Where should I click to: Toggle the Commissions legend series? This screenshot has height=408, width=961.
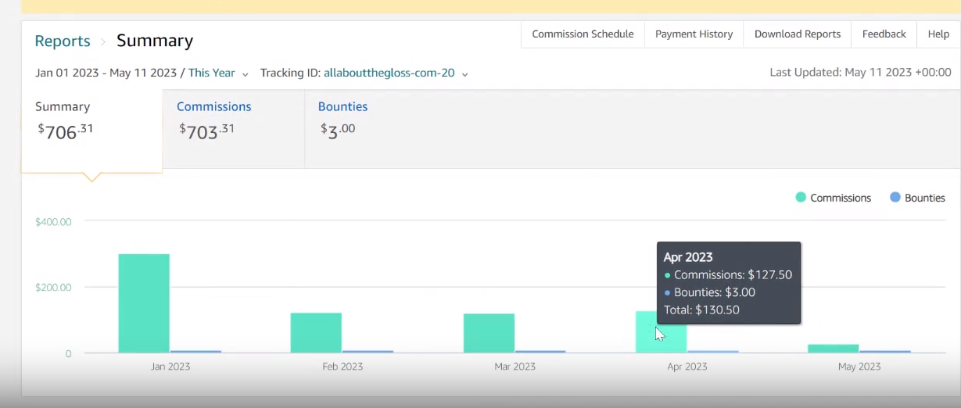(x=834, y=198)
